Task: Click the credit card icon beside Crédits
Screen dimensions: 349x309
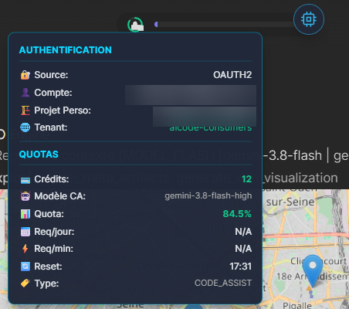Action: [25, 180]
